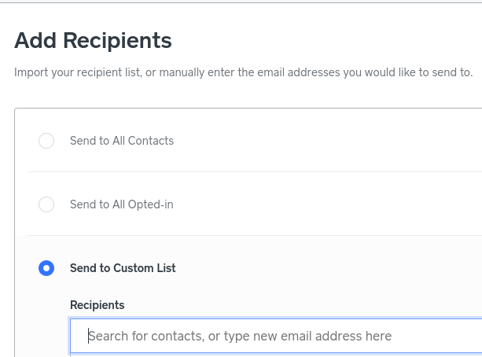Viewport: 482px width, 357px height.
Task: Choose the Send to All Opted-in radio button
Action: (x=46, y=204)
